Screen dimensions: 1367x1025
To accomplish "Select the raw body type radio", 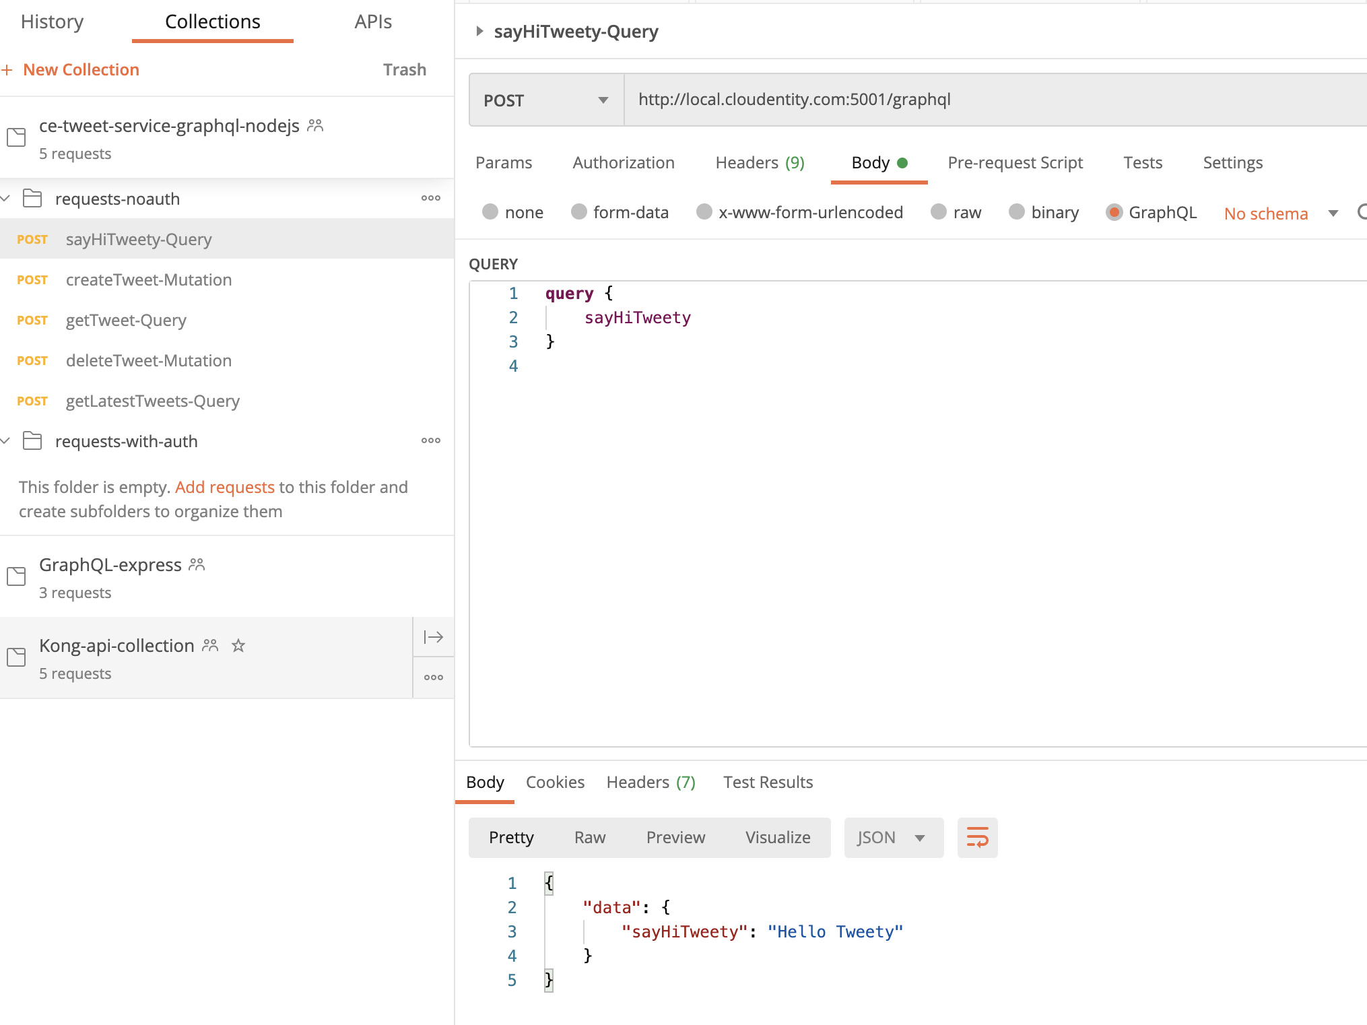I will 939,212.
